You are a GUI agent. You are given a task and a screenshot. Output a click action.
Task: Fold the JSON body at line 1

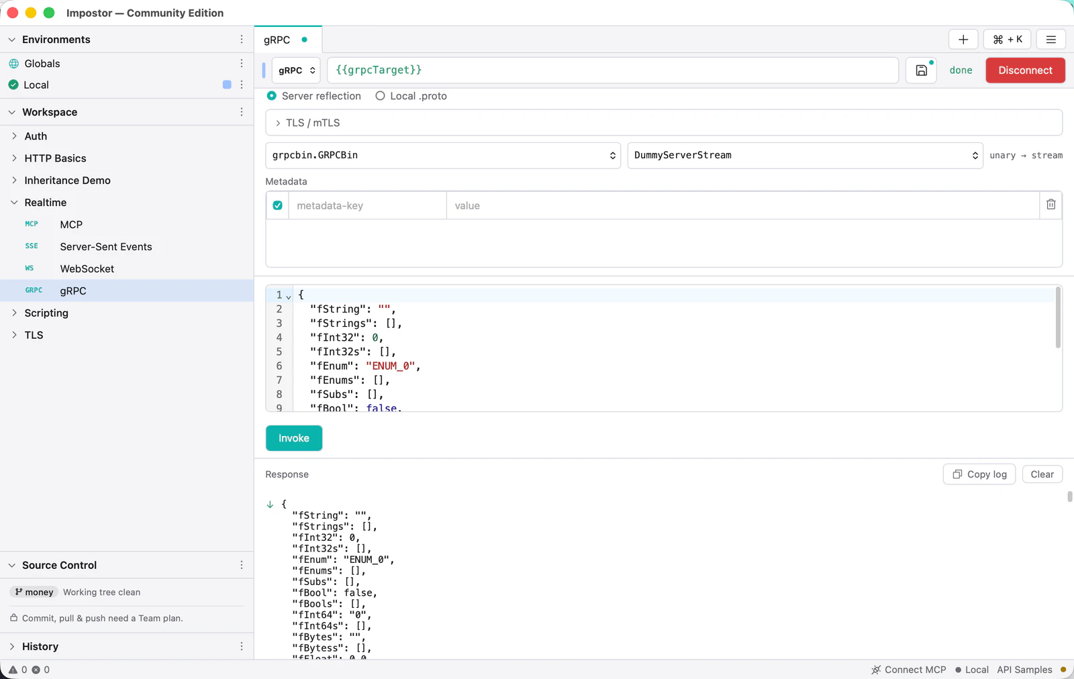[x=289, y=296]
